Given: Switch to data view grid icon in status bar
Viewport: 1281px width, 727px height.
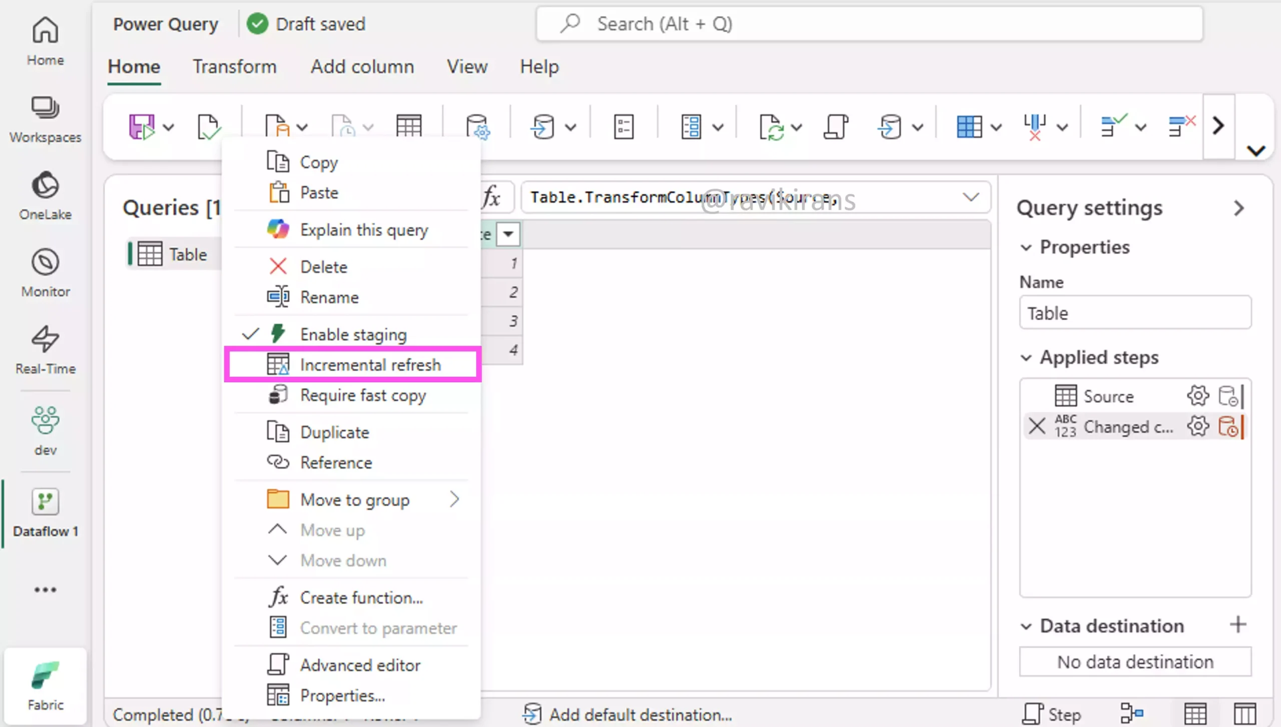Looking at the screenshot, I should 1195,713.
